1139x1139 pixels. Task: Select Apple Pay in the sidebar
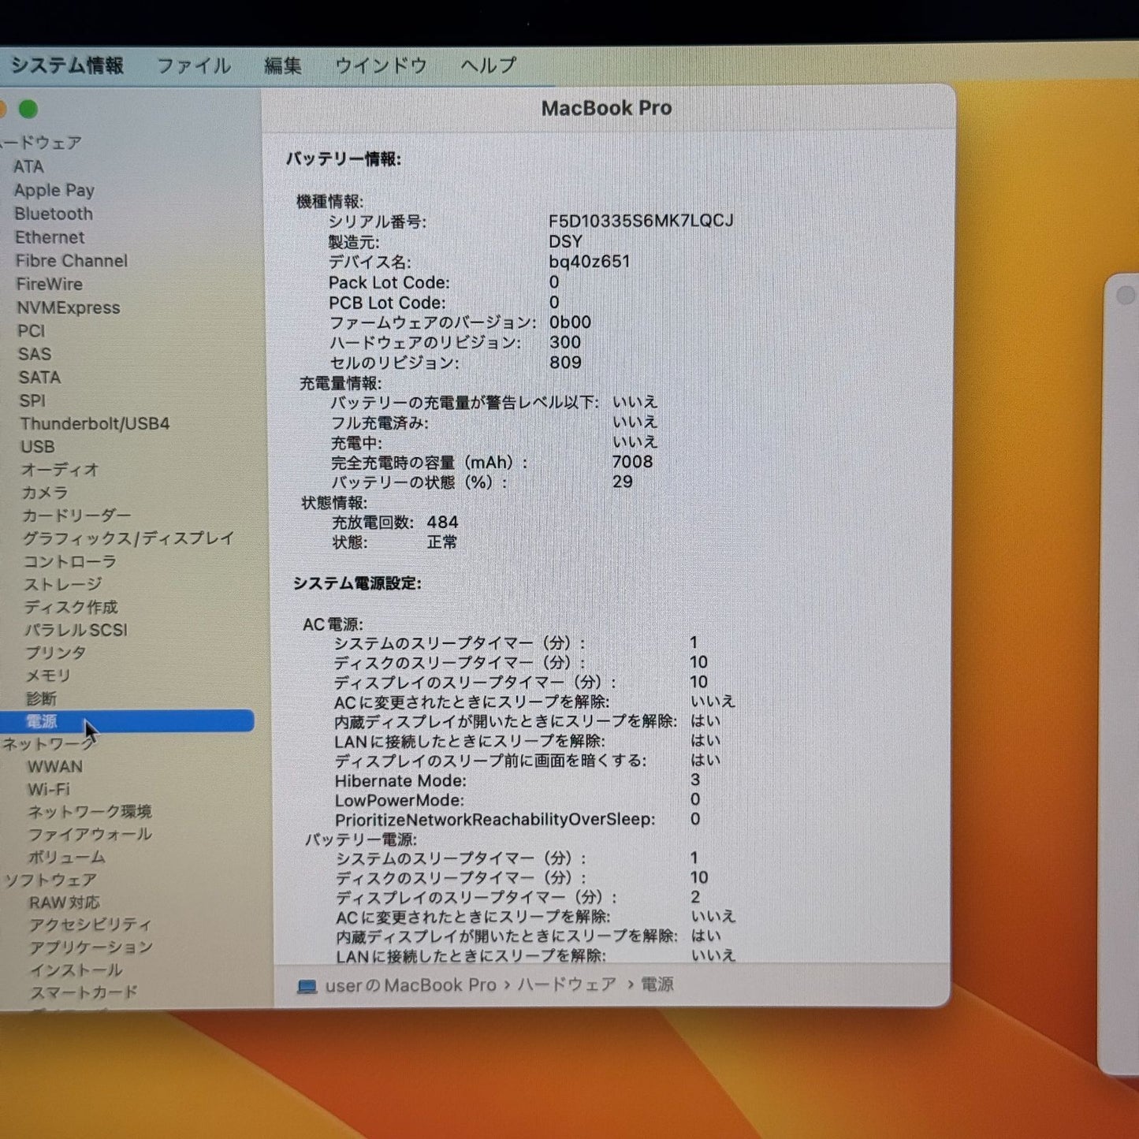click(54, 190)
